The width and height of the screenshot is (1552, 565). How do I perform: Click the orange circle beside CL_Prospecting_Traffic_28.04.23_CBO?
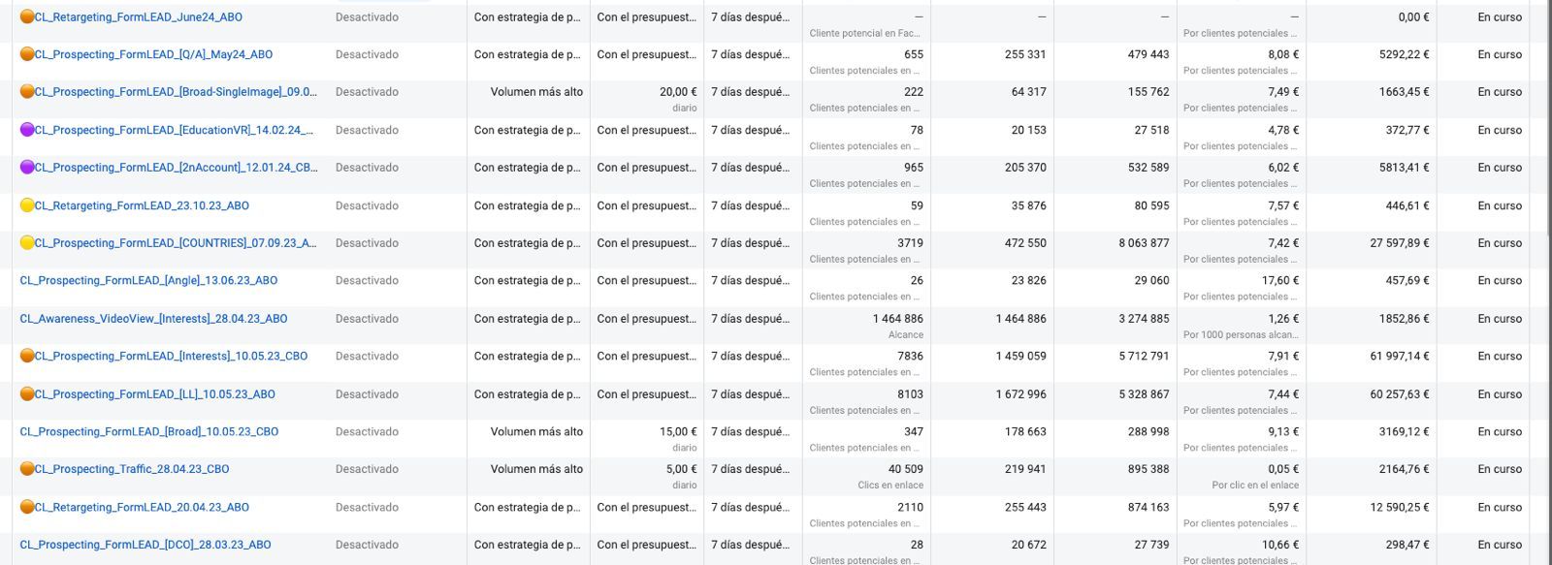(27, 469)
